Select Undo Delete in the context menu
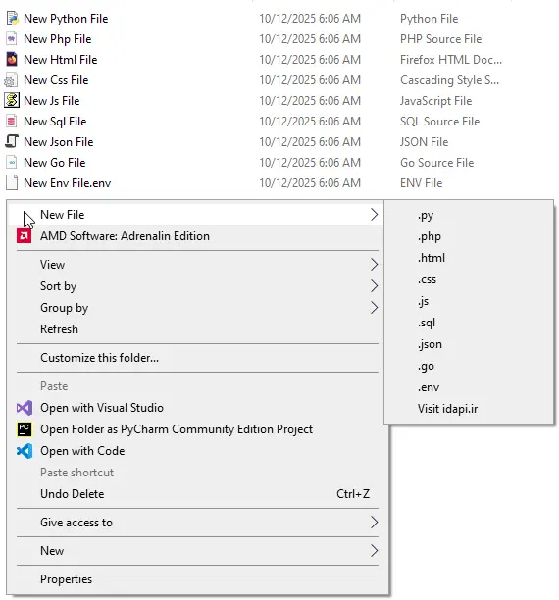Screen dimensions: 559x600 coord(195,494)
